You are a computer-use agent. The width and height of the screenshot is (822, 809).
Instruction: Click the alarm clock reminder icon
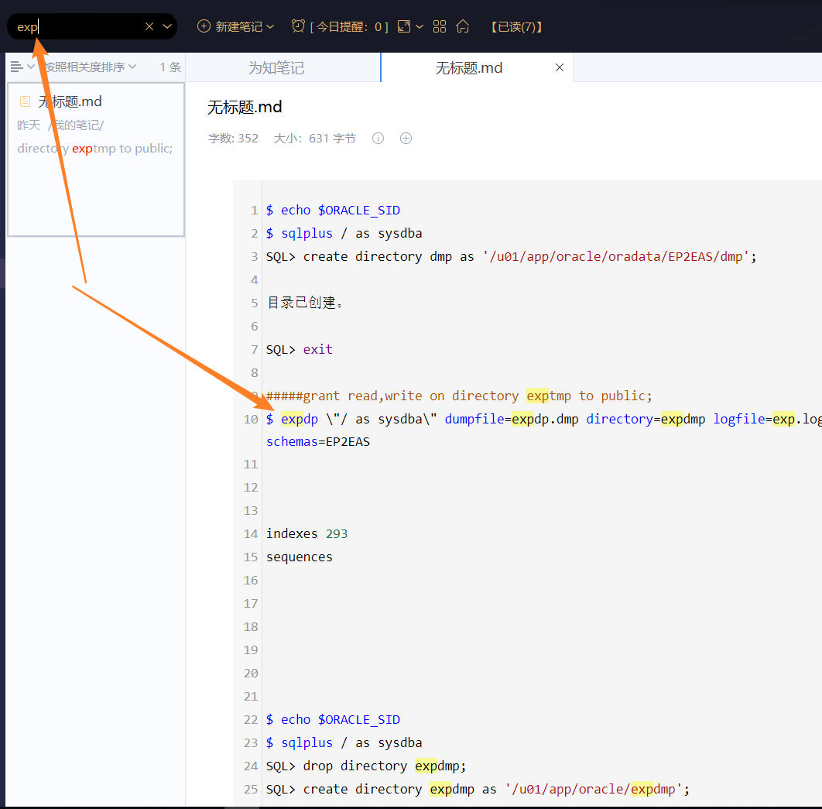[x=298, y=26]
